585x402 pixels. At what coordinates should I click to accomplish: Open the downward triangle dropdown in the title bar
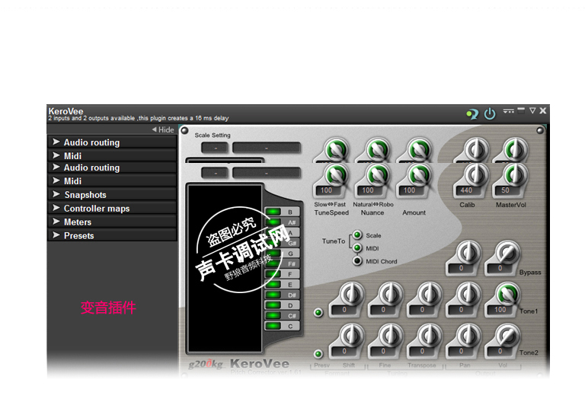pos(532,110)
